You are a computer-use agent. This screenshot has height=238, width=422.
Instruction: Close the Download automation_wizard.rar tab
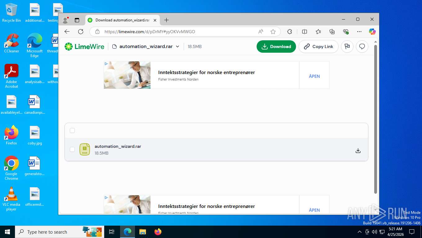point(155,20)
